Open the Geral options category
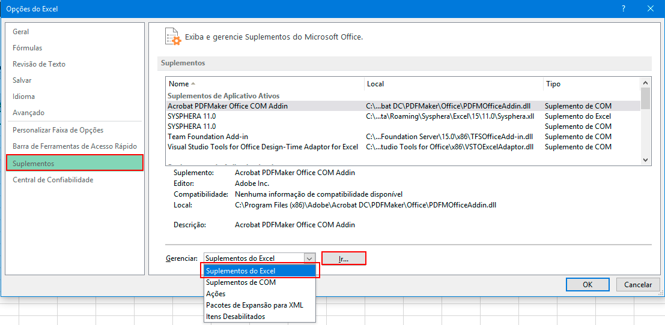The height and width of the screenshot is (325, 665). tap(21, 32)
